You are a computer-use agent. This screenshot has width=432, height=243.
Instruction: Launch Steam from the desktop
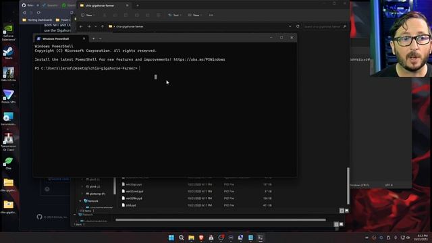pos(8,53)
